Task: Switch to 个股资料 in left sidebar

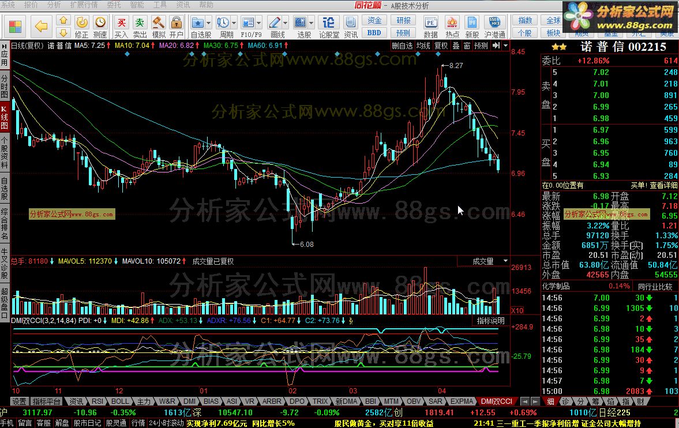Action: 5,152
